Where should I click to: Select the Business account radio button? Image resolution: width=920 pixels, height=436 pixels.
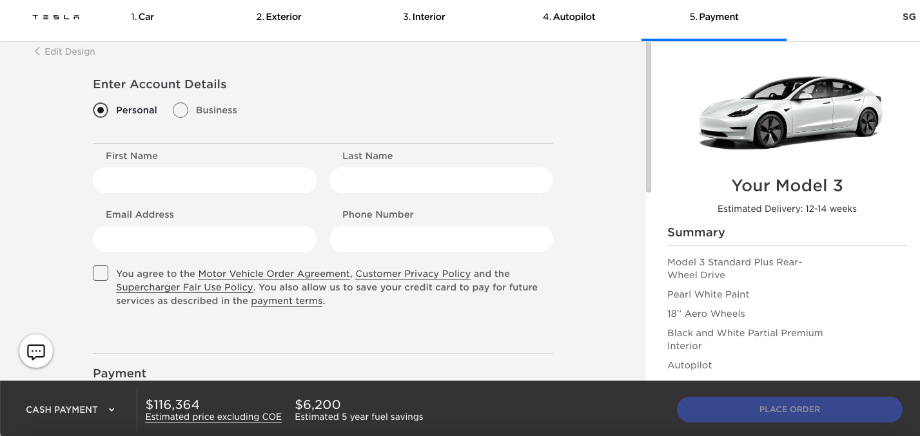click(x=181, y=110)
